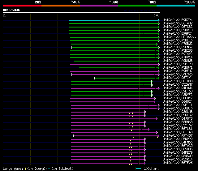Screen dimensions: 198x171
Task: Click the green ~80% legend color segment
Action: pos(137,6)
